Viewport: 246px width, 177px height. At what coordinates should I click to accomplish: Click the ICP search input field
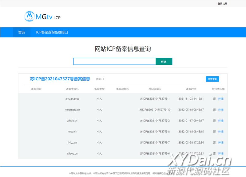(114, 62)
